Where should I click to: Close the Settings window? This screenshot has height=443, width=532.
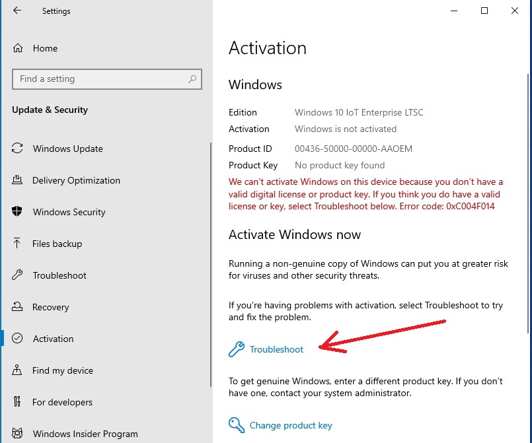515,11
